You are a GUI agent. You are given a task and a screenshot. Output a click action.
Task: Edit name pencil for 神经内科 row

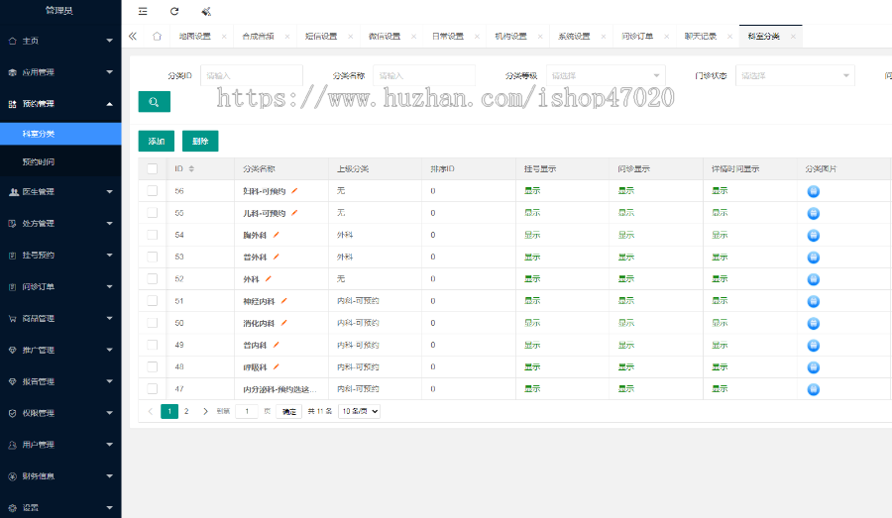[283, 301]
